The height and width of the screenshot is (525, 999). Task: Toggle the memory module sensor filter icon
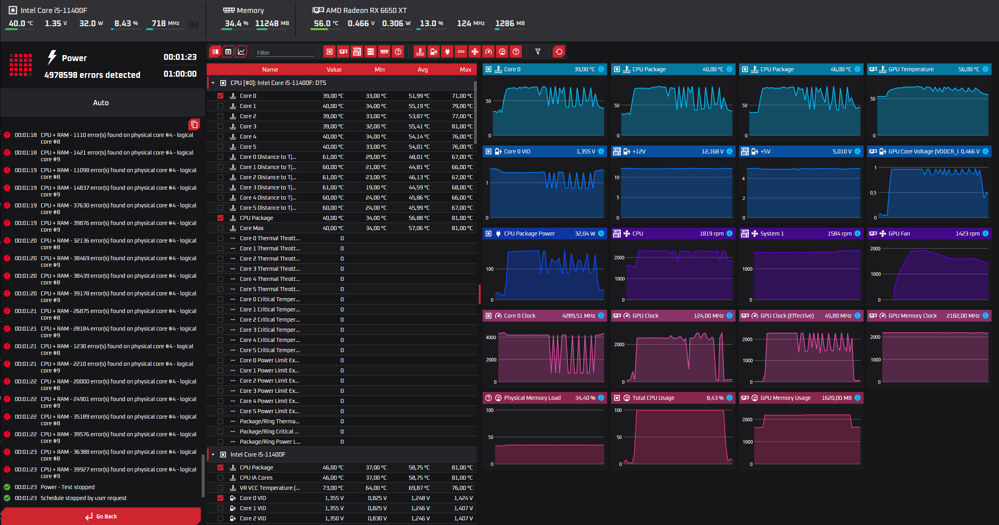[x=384, y=52]
